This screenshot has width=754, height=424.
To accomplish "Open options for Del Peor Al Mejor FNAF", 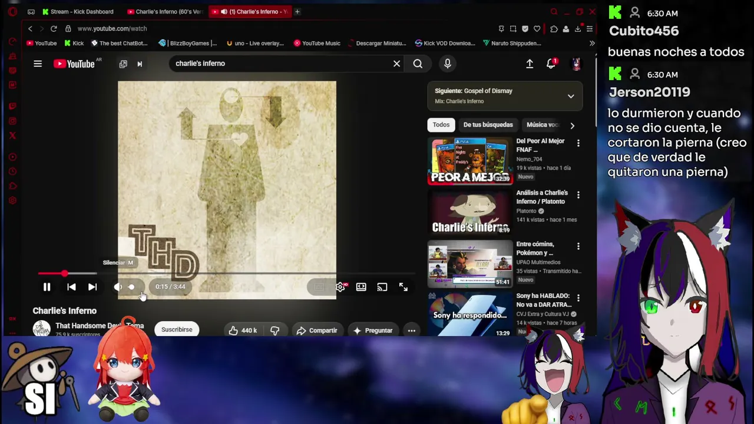I will click(578, 144).
